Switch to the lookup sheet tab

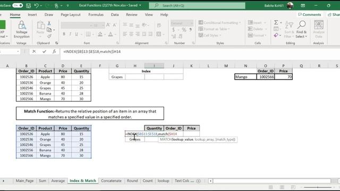[x=163, y=180]
